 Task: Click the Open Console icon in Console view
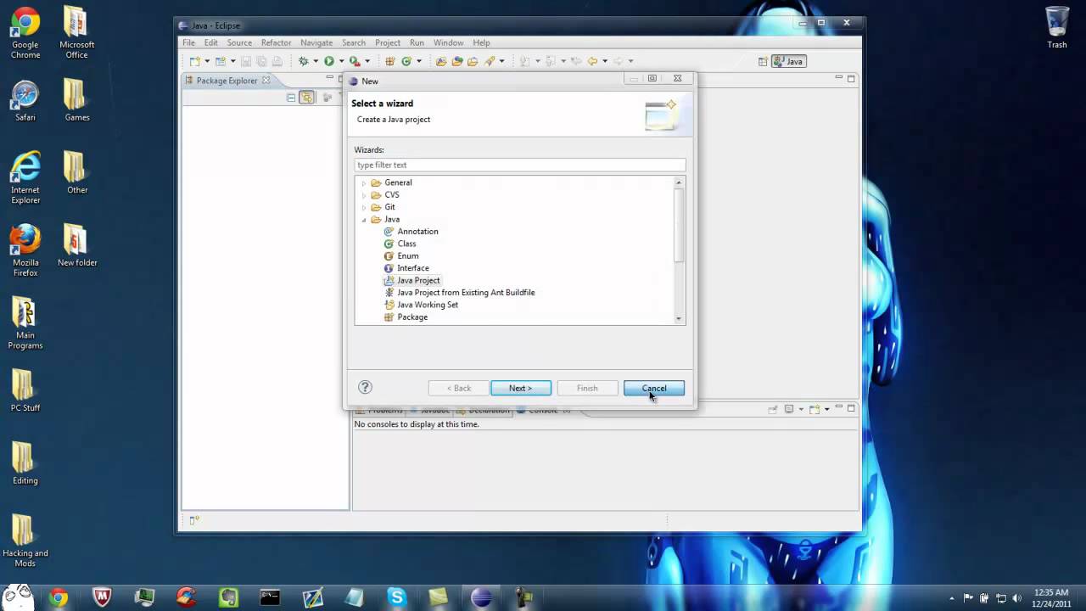[x=814, y=409]
